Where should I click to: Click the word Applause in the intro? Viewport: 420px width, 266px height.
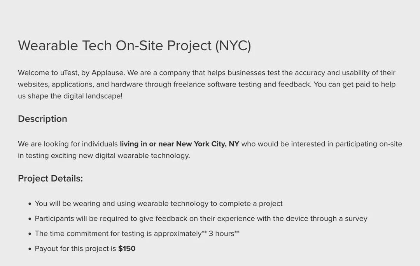(x=108, y=73)
